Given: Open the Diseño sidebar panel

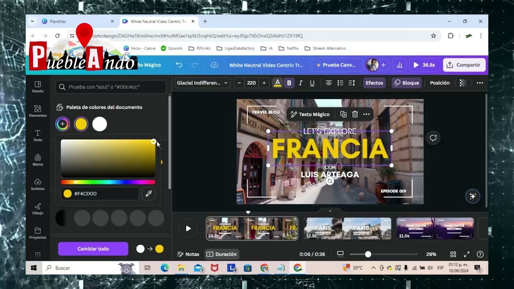Looking at the screenshot, I should point(38,87).
